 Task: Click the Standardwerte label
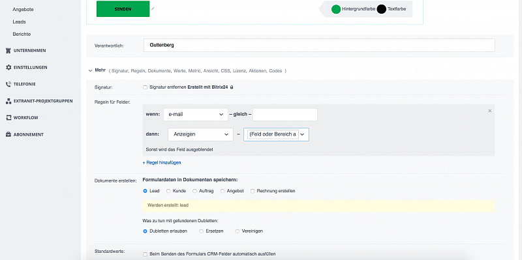tap(110, 252)
